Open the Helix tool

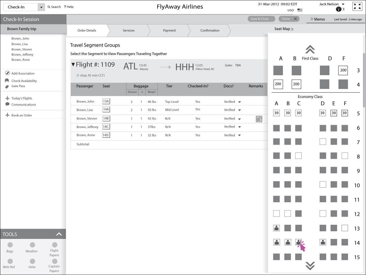click(32, 262)
